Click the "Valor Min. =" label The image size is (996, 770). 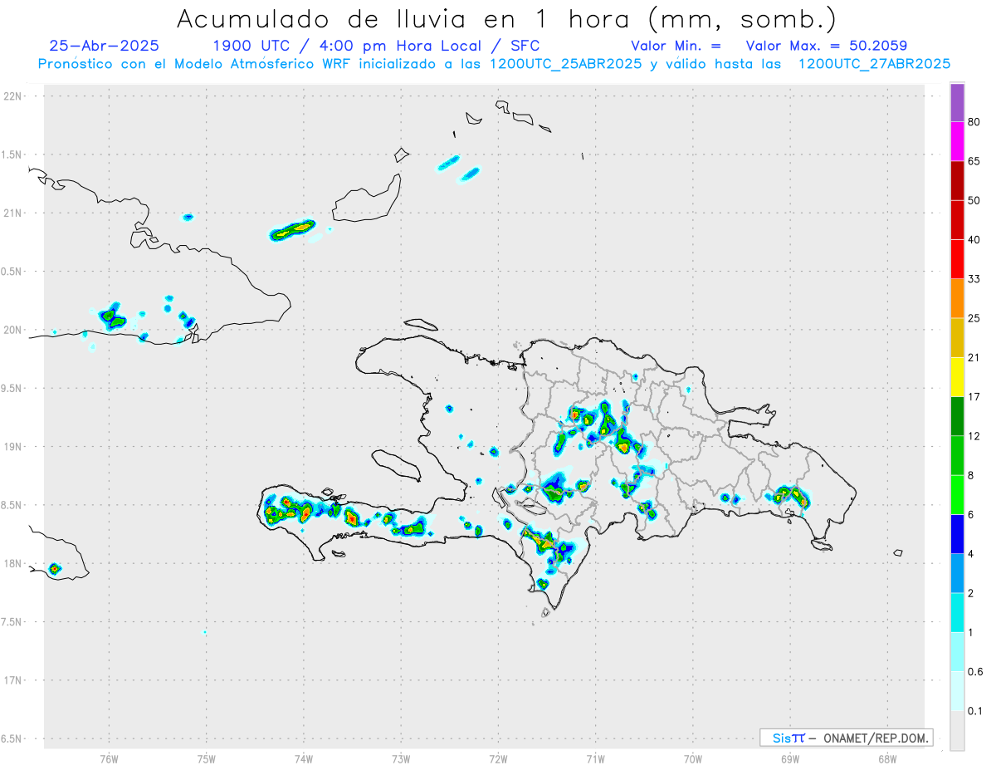pos(676,46)
